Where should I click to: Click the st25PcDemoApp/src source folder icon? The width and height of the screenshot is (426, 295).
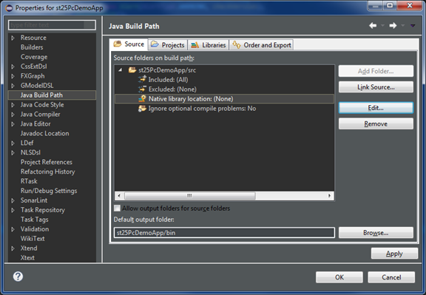[x=132, y=70]
